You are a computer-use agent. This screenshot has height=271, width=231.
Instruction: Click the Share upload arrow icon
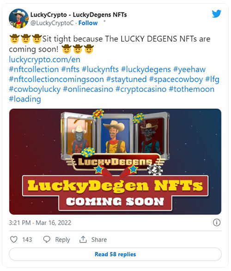pyautogui.click(x=83, y=240)
